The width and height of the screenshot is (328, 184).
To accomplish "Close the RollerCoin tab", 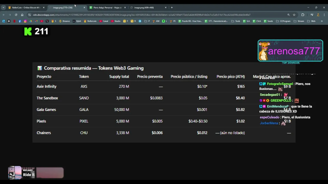I will [x=44, y=8].
